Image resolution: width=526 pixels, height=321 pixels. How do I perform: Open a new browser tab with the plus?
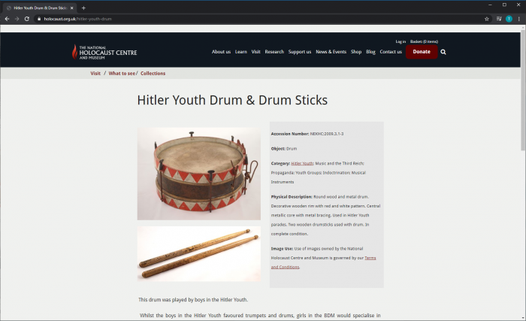[83, 8]
